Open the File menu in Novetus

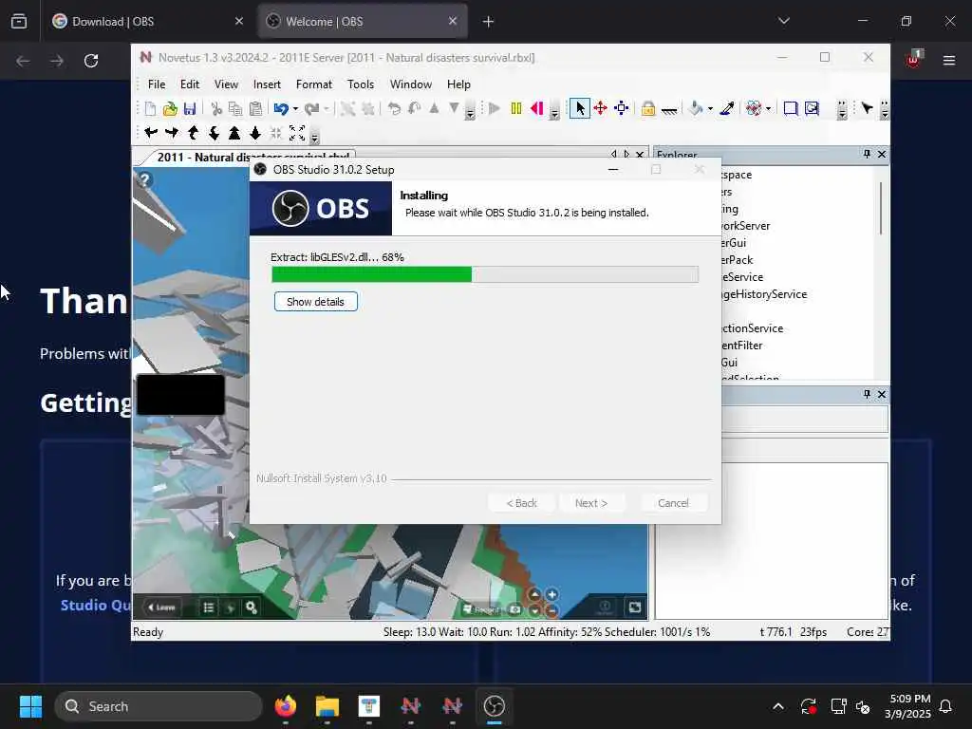[157, 84]
